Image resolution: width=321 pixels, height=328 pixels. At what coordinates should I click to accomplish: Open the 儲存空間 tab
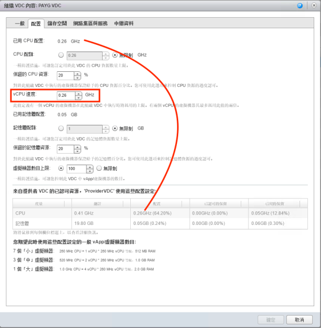[57, 23]
